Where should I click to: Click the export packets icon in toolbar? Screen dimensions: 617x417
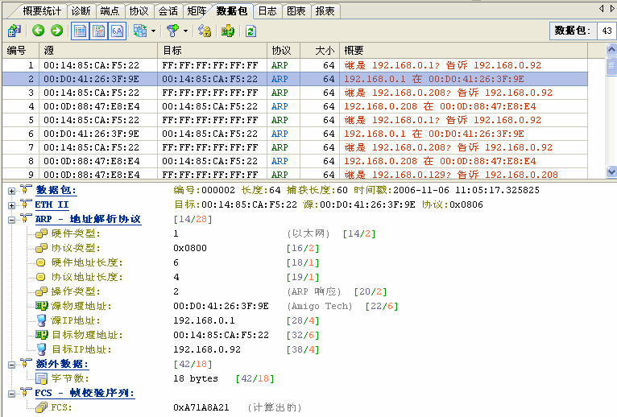coord(14,31)
